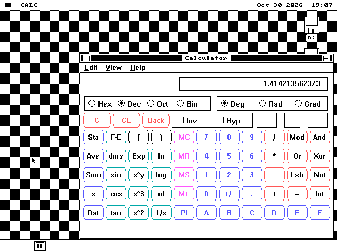Click the Xor button
337x252 pixels.
320,156
